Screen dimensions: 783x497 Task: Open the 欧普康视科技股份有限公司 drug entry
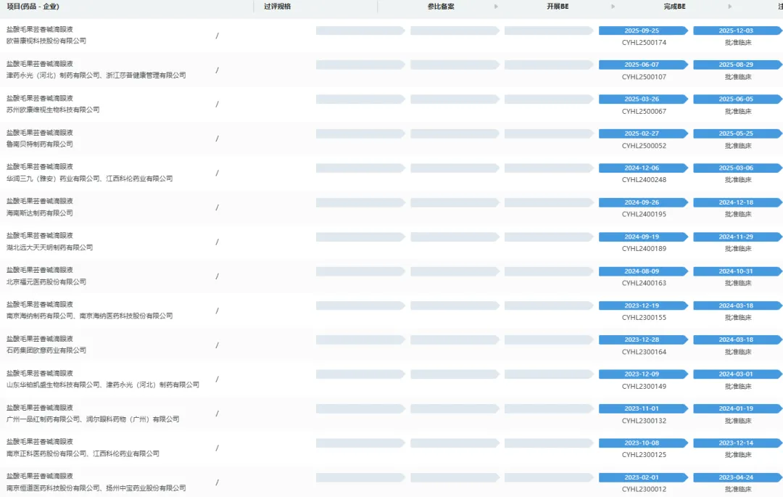(46, 41)
